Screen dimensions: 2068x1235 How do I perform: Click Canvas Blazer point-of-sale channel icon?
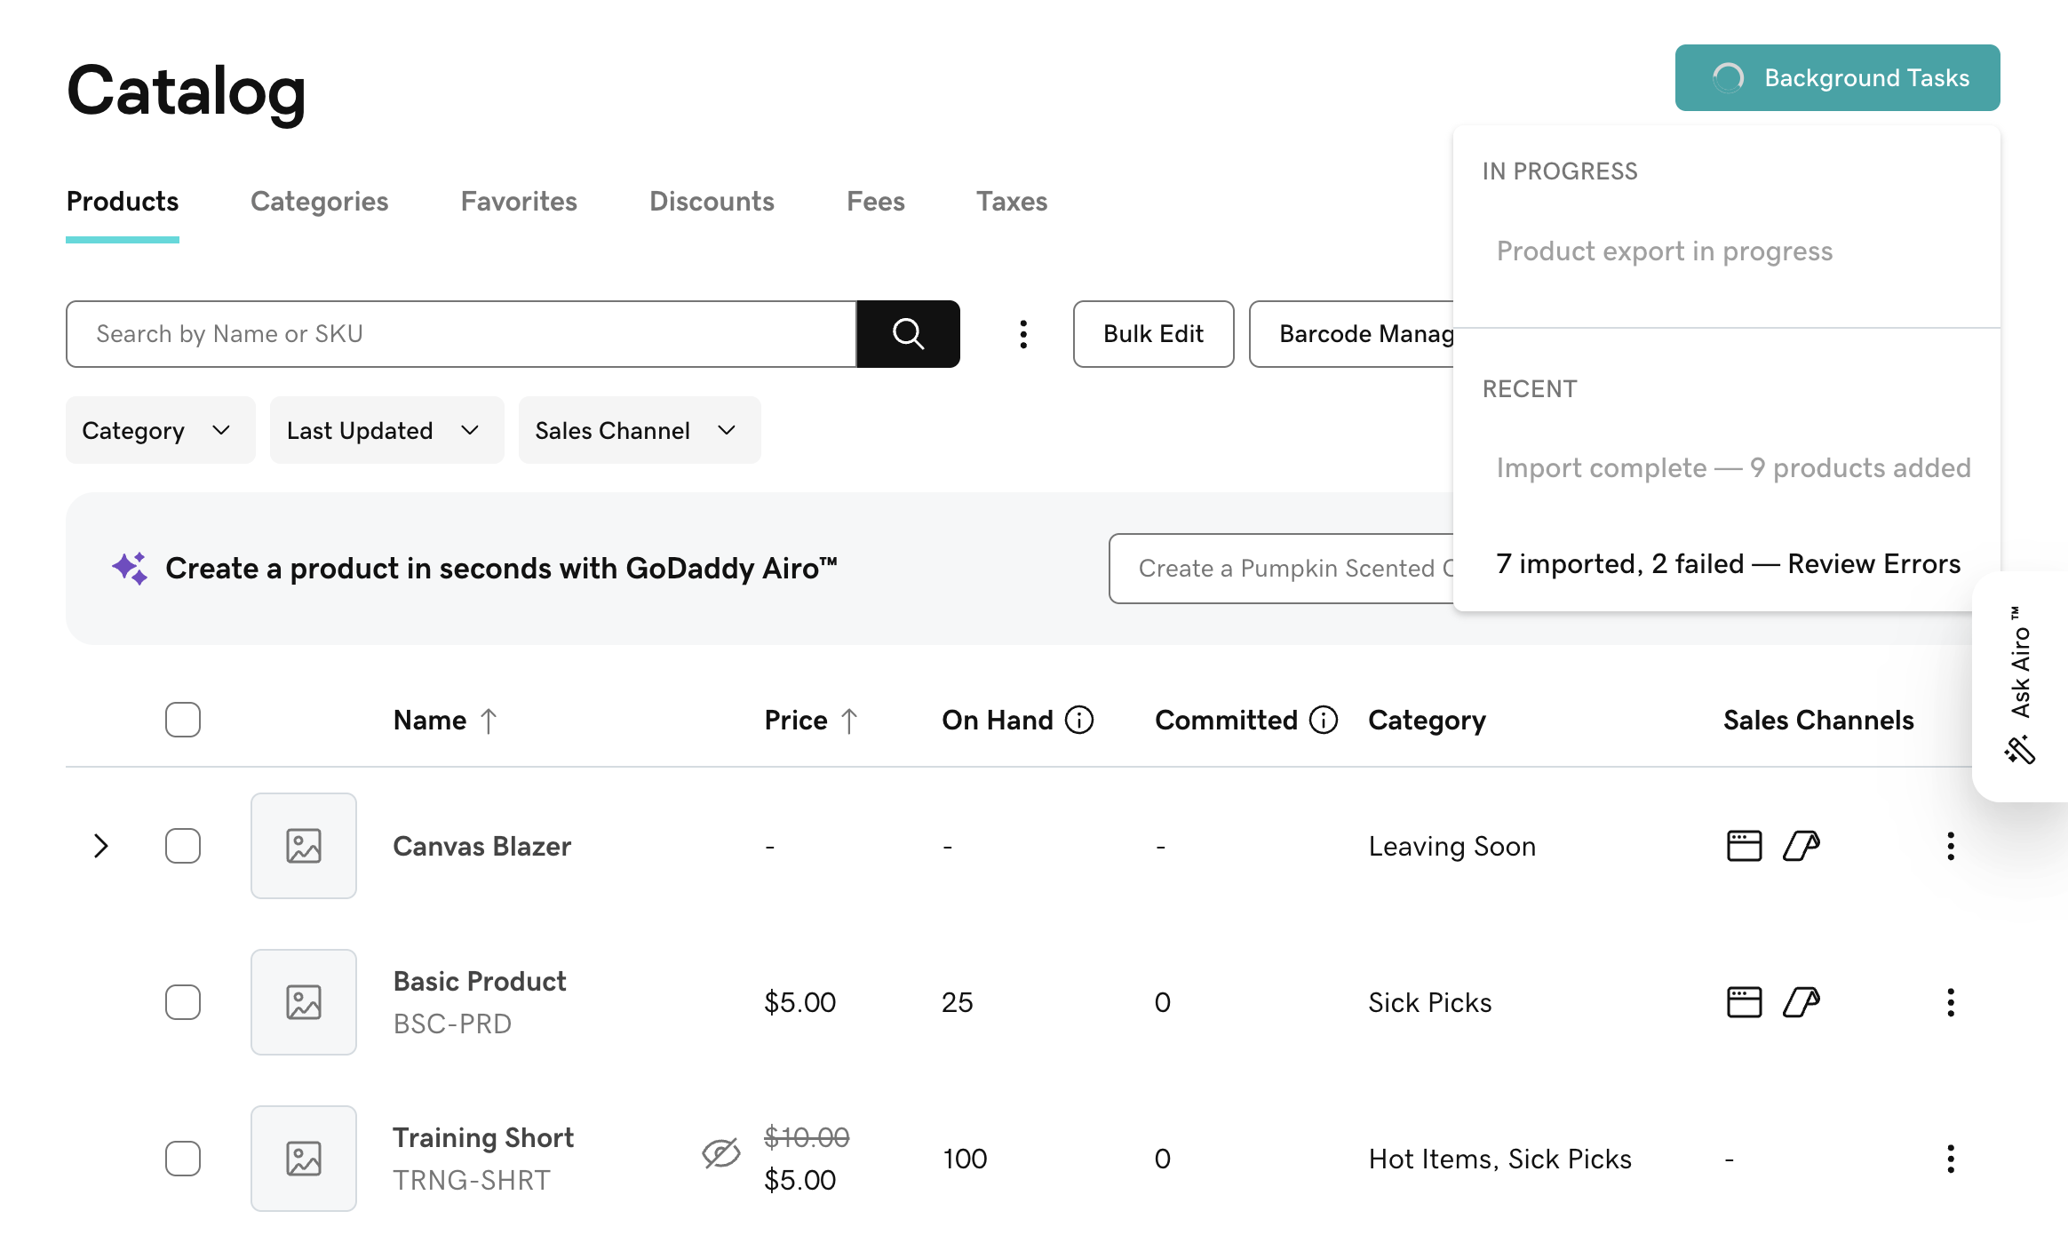(1802, 846)
